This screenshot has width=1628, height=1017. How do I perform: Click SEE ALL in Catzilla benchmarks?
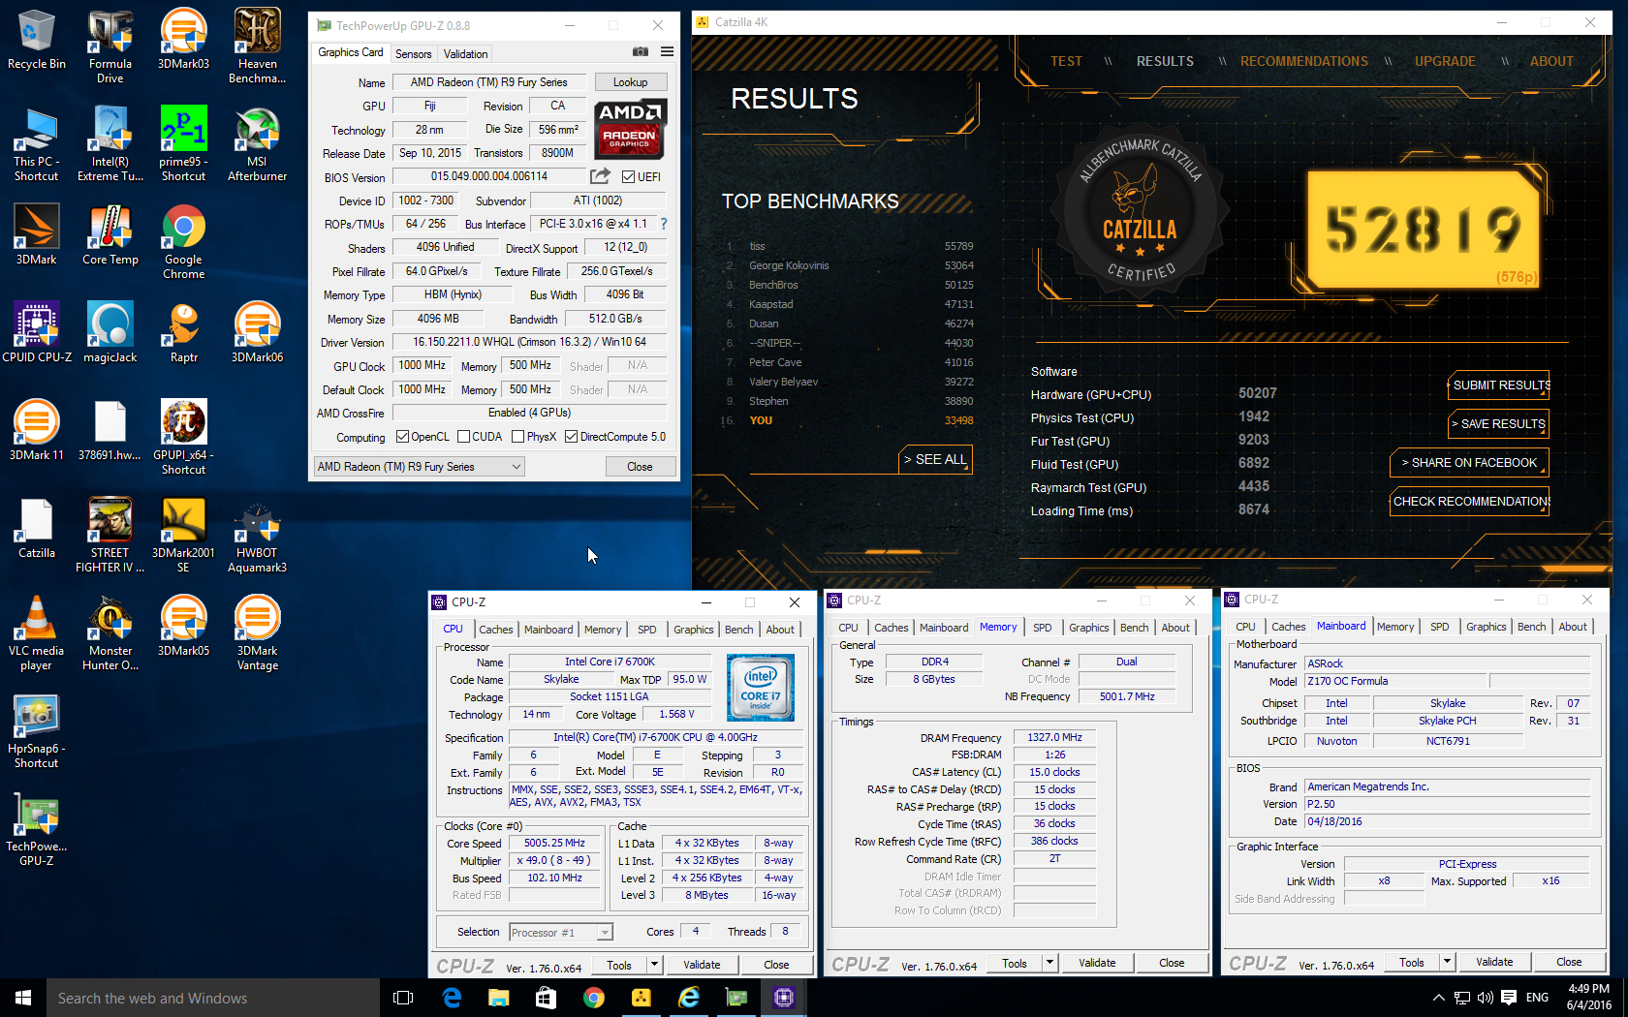click(935, 459)
